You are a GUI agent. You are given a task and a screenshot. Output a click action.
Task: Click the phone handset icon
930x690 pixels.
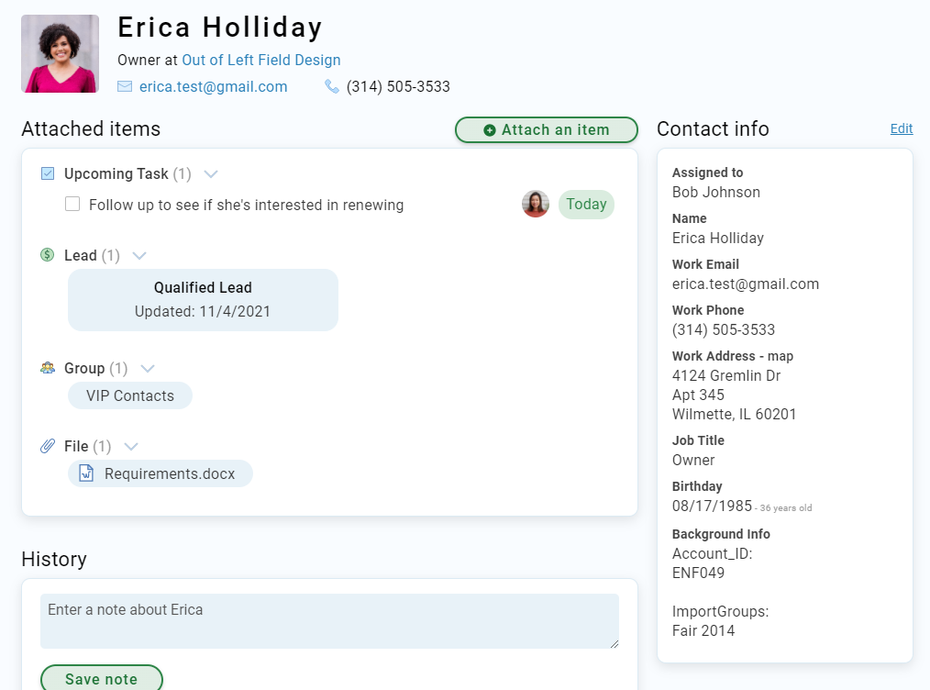(332, 86)
